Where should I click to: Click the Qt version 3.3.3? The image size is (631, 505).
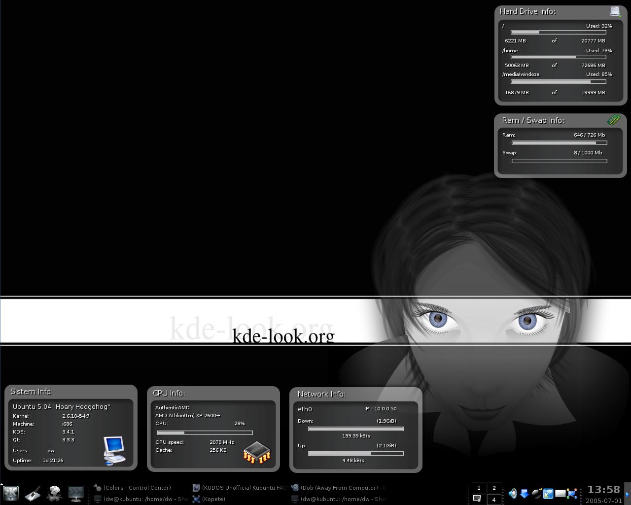click(68, 440)
